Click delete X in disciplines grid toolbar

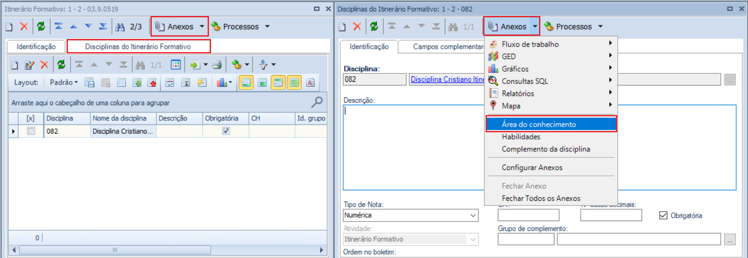point(44,65)
